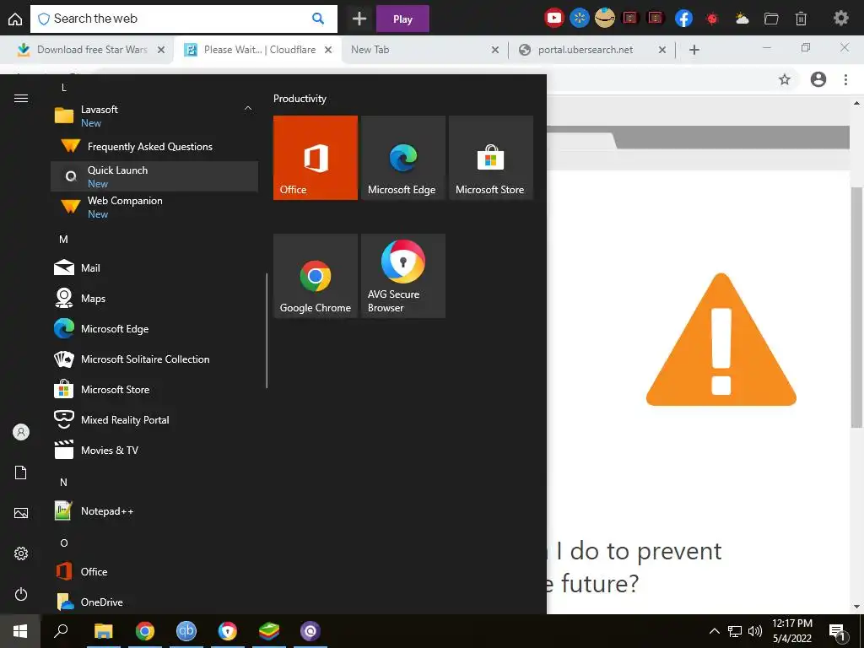Open Settings gear in Start sidebar
The width and height of the screenshot is (864, 648).
tap(21, 553)
